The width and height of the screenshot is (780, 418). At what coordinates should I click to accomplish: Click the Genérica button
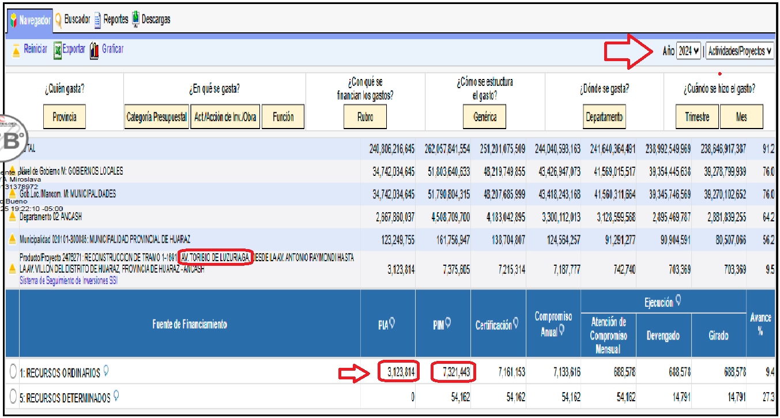[485, 117]
